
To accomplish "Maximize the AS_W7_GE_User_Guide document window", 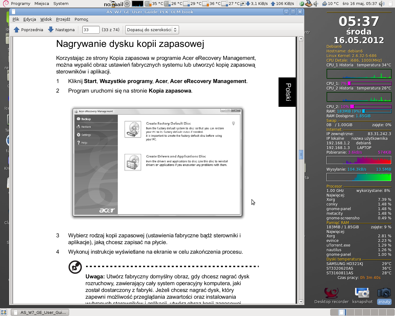I will coord(293,12).
